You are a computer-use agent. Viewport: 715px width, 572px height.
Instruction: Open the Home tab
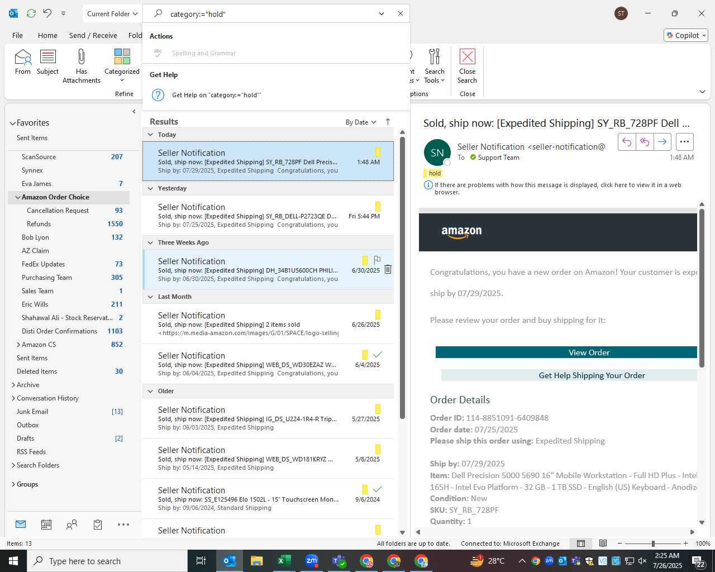(x=47, y=35)
